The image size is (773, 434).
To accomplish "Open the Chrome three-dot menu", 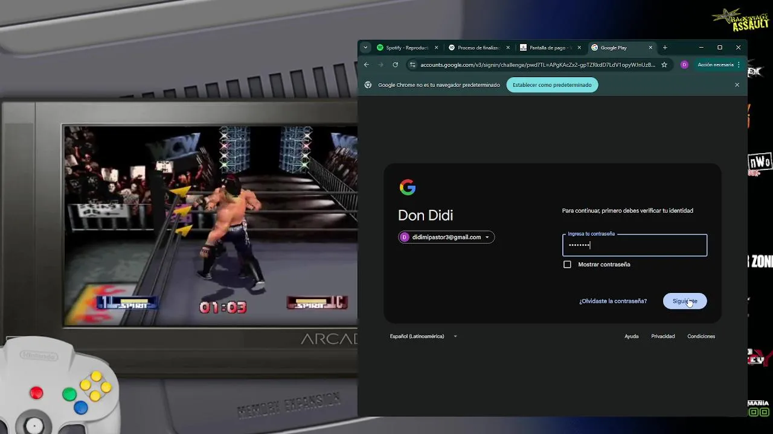I will click(739, 64).
